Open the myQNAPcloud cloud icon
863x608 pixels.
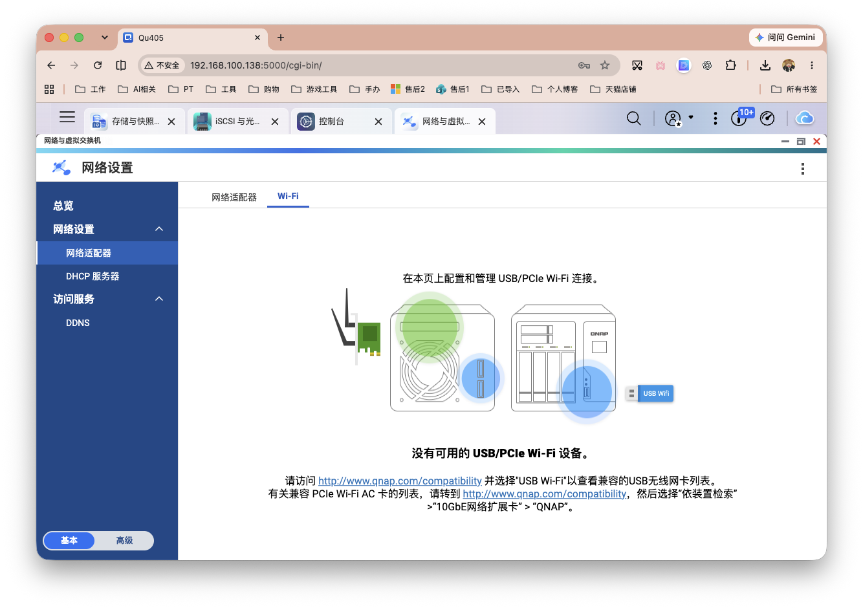pyautogui.click(x=804, y=118)
